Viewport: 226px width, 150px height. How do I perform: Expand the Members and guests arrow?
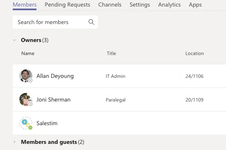(14, 142)
